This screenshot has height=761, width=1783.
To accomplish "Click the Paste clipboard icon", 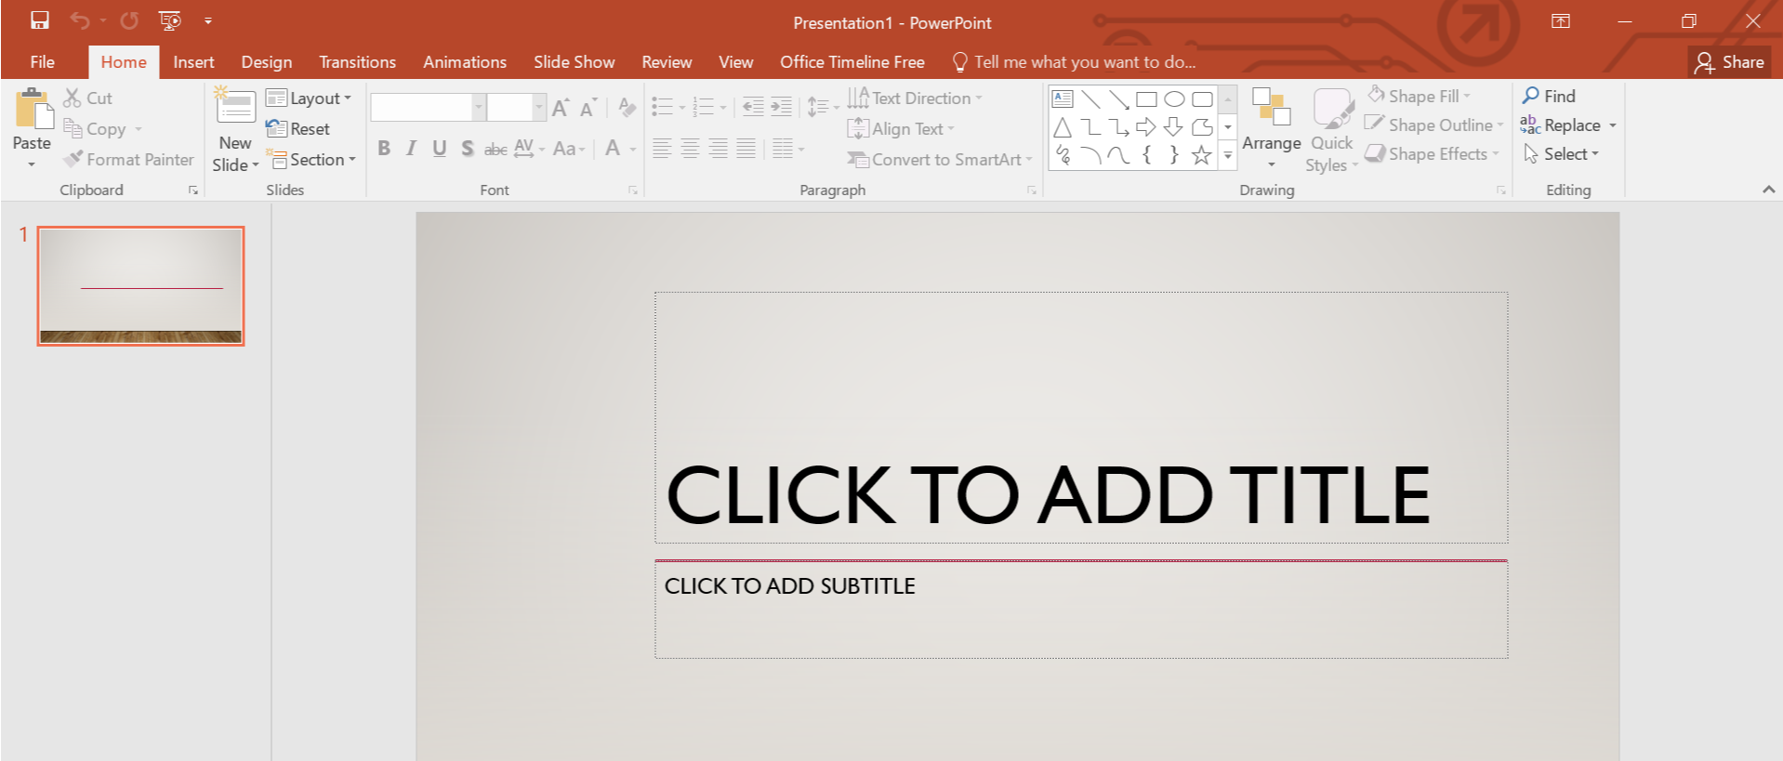I will tap(33, 111).
